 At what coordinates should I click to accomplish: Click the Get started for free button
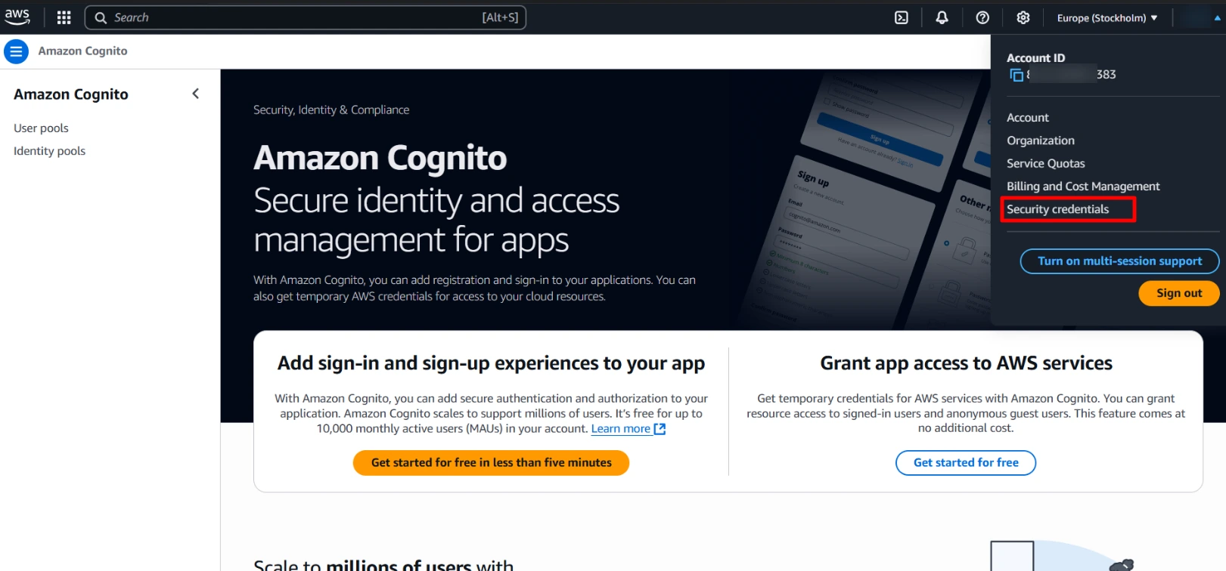coord(966,463)
